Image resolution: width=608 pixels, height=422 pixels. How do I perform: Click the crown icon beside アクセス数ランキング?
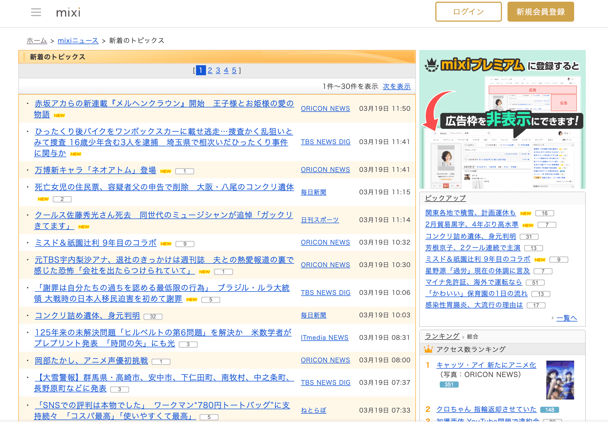(x=428, y=349)
